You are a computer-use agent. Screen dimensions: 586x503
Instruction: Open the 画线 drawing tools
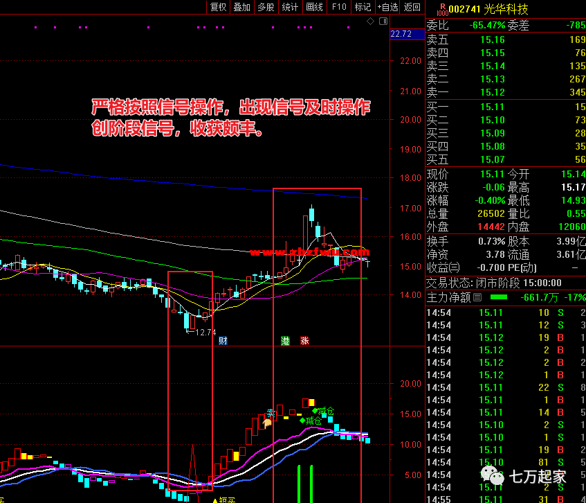click(x=314, y=7)
